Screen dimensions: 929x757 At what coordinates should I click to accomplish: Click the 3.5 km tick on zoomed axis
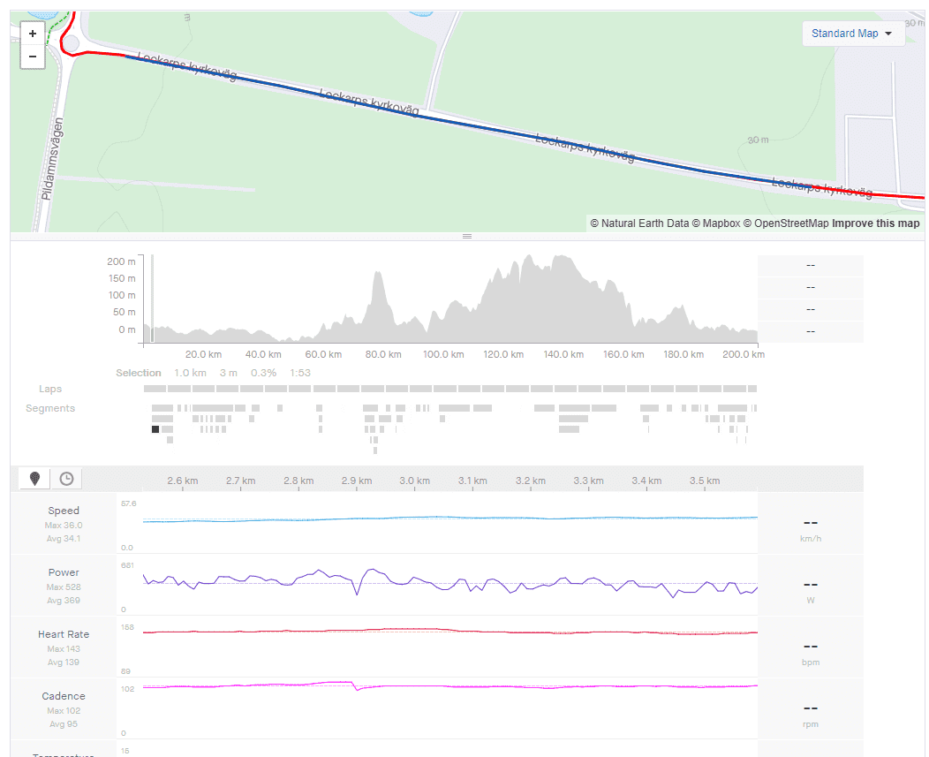click(x=705, y=481)
